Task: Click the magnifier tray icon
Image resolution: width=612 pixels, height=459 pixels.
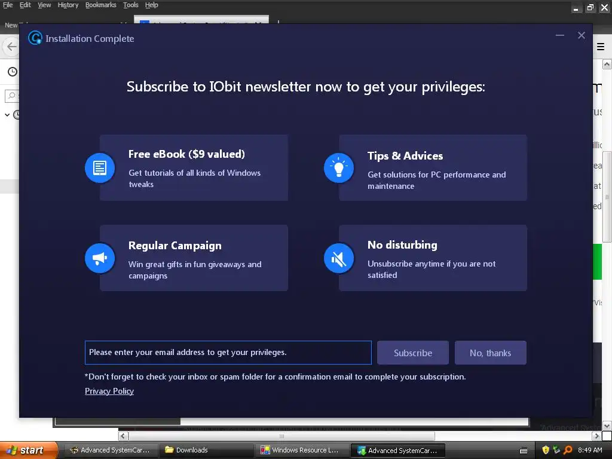Action: click(x=568, y=450)
